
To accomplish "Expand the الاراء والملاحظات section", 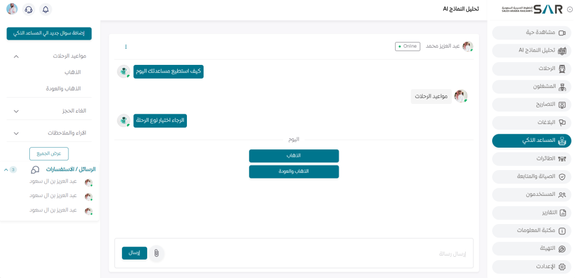I will click(16, 133).
